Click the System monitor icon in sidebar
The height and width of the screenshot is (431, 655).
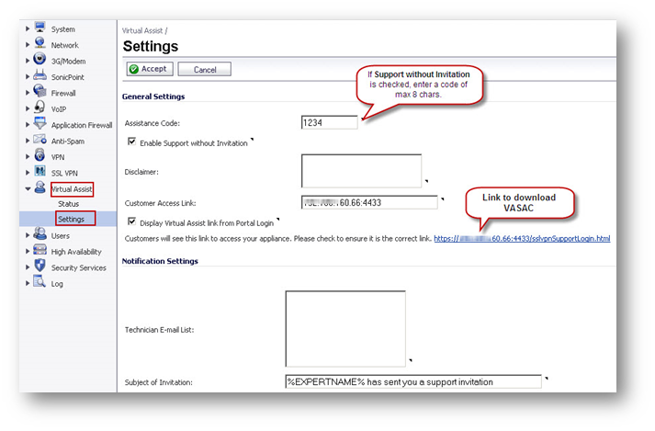point(40,28)
